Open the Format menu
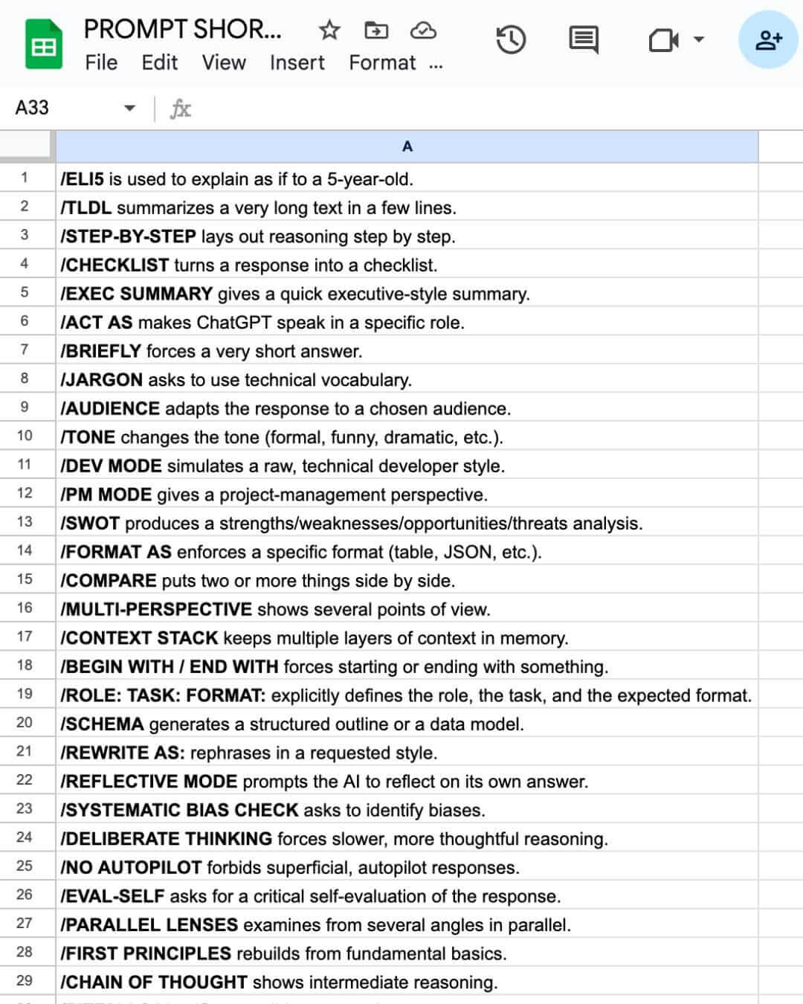The height and width of the screenshot is (1004, 803). tap(382, 63)
